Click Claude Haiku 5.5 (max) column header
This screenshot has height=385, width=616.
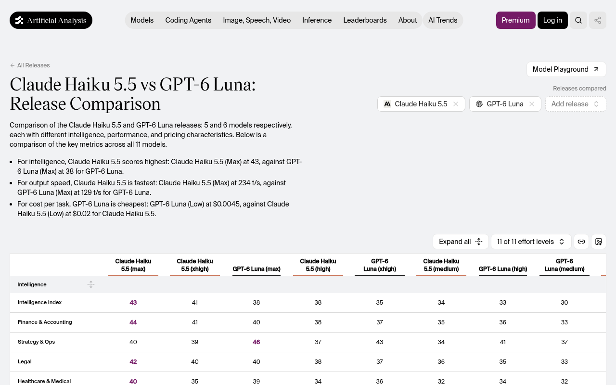pos(133,265)
